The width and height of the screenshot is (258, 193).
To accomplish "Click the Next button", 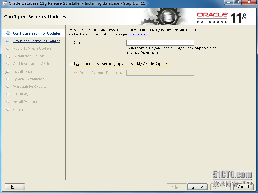I will pyautogui.click(x=198, y=187).
